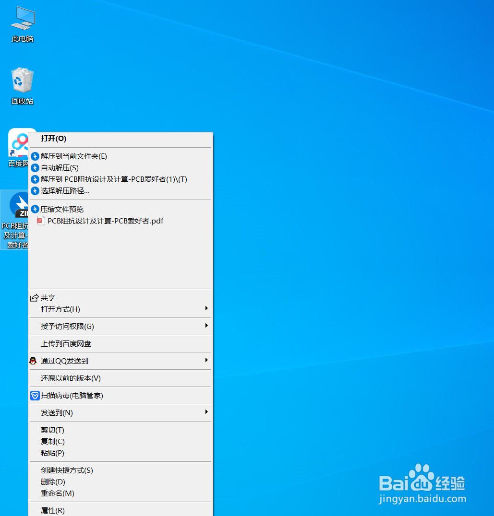
Task: Choose 重命名(M) to rename file
Action: tap(120, 493)
